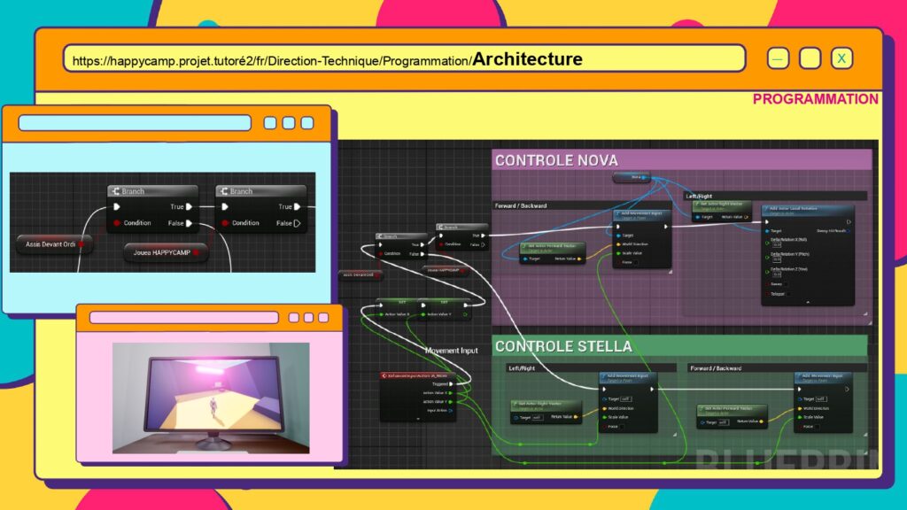907x510 pixels.
Task: Click the Movement Input comment label
Action: (451, 351)
